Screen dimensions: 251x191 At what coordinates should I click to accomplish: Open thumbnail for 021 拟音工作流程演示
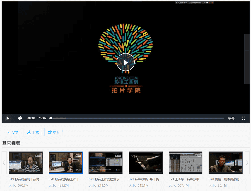click(105, 163)
